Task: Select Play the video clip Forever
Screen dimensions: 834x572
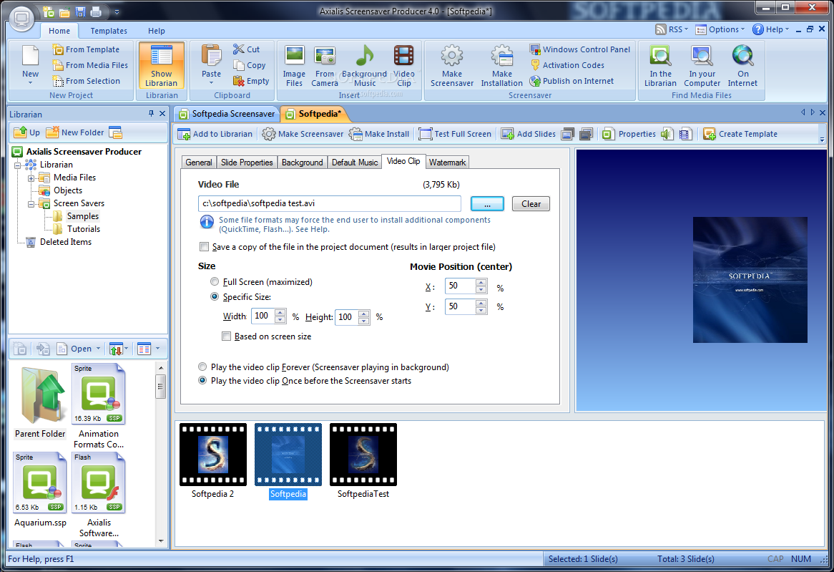Action: pos(202,367)
